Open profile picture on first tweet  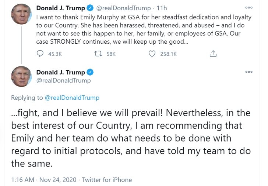[x=21, y=14]
